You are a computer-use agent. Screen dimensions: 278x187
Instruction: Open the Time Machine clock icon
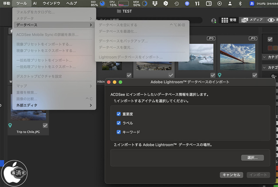(177, 3)
